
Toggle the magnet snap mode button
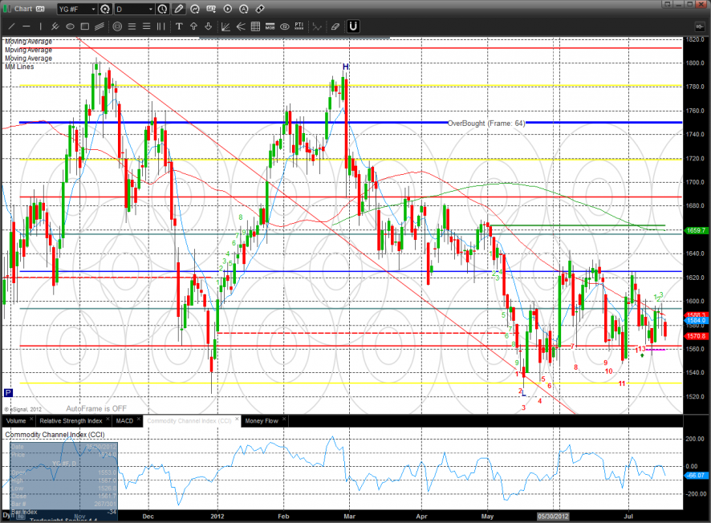[353, 26]
